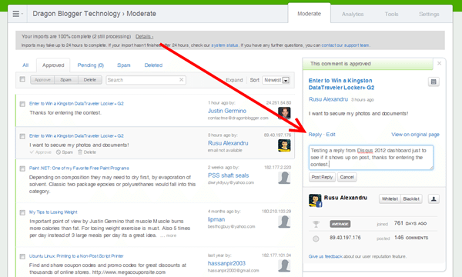Viewport: 462px width, 277px height.
Task: Open Ubuntu Linux printing post link
Action: [x=76, y=256]
